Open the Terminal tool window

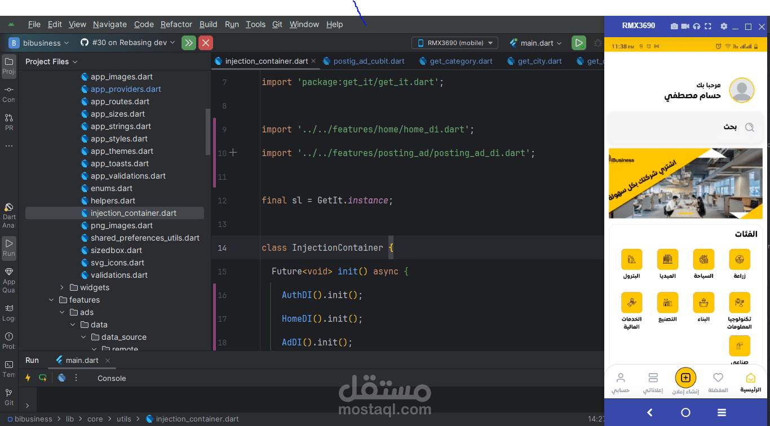click(x=9, y=369)
